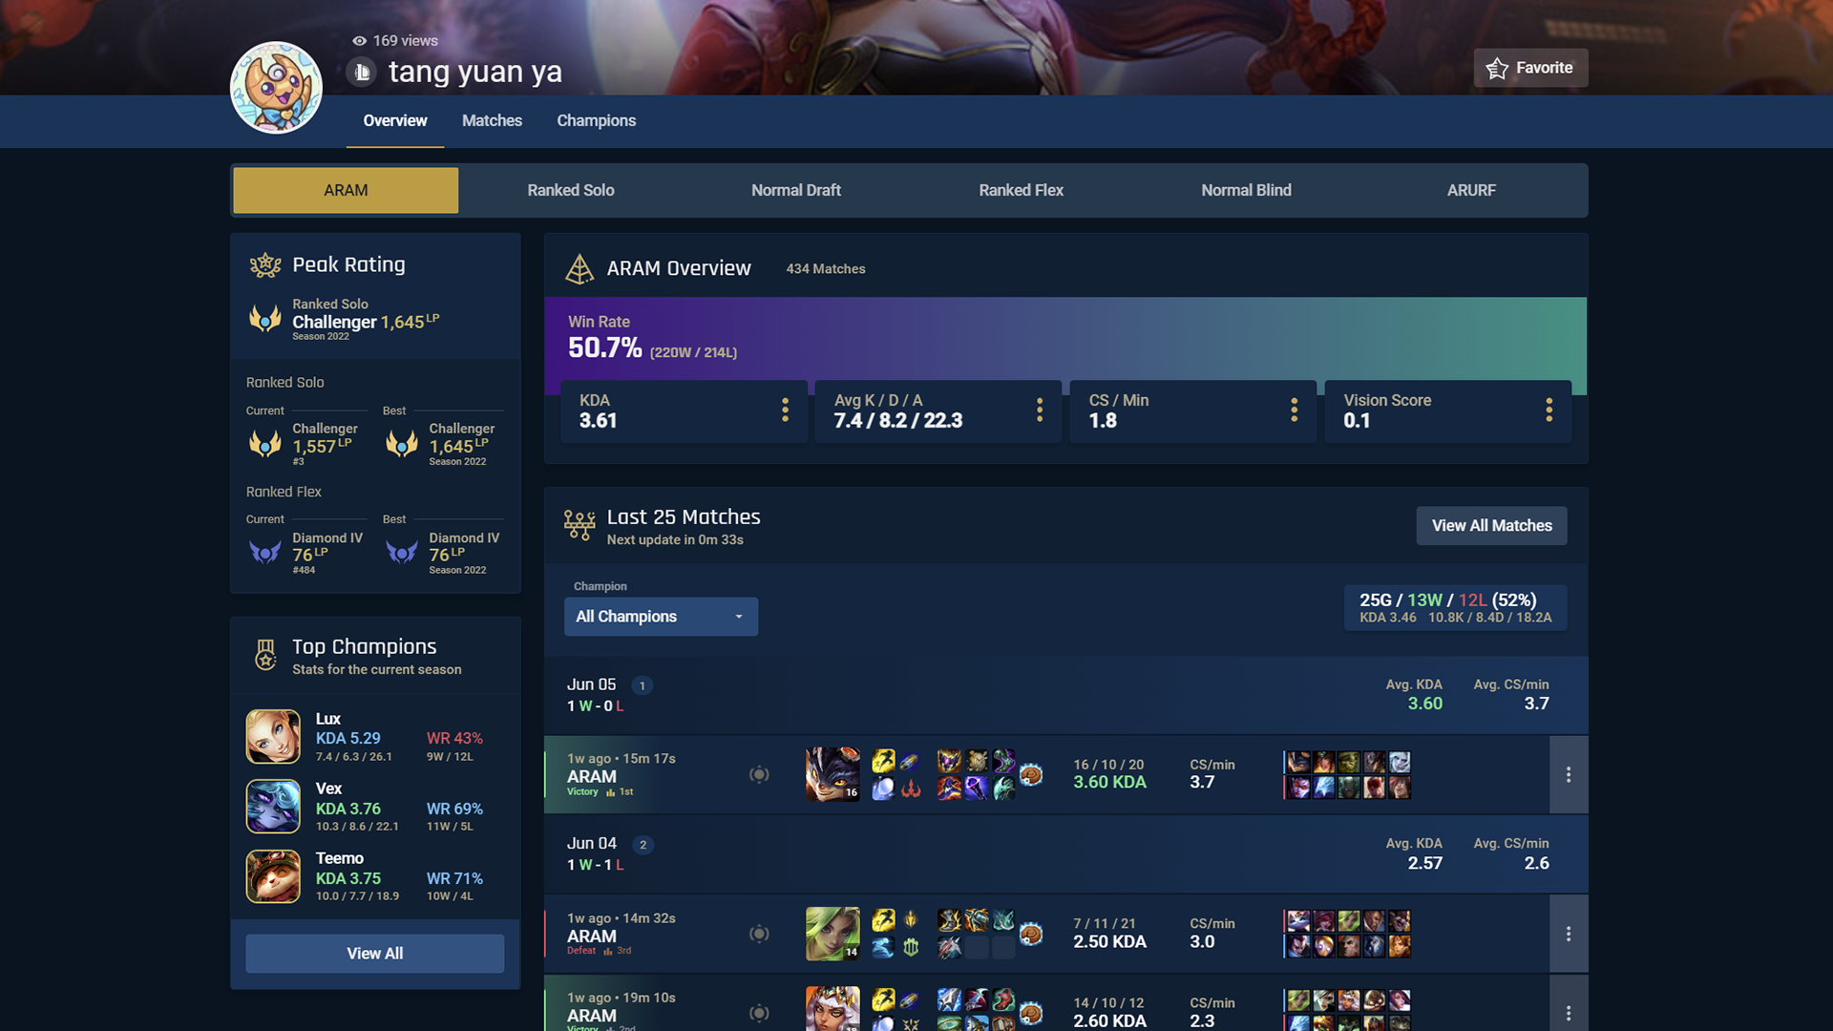
Task: Toggle the spectator mode icon on match
Action: [x=759, y=773]
